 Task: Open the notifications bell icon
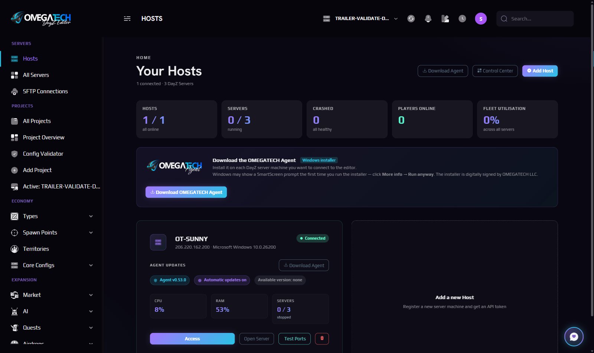tap(428, 19)
